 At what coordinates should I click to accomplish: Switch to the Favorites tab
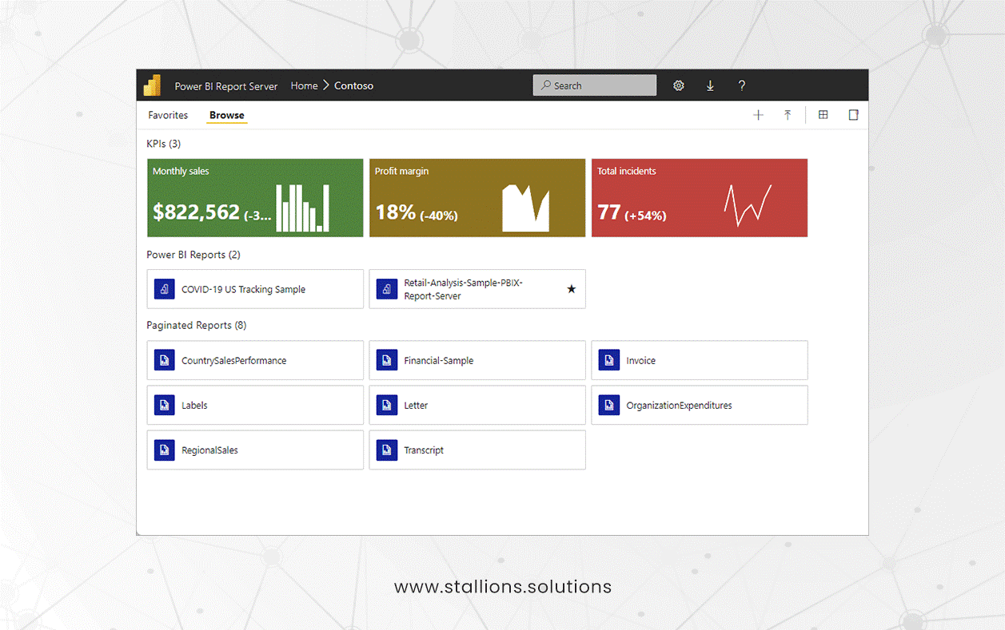168,115
